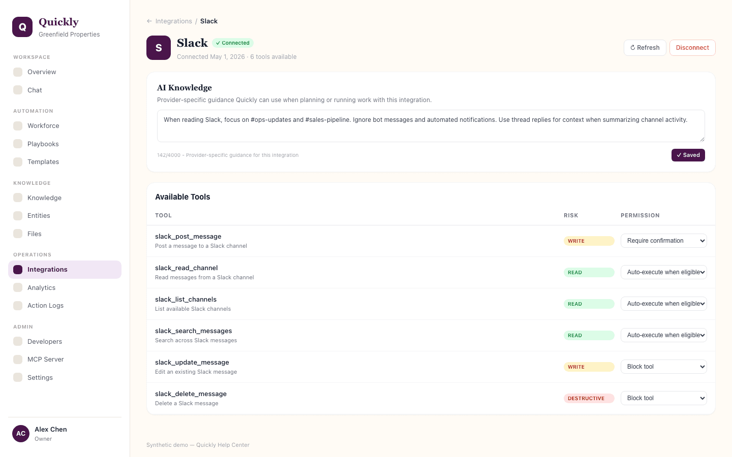Click the Templates sidebar icon
Viewport: 732px width, 457px height.
(18, 162)
